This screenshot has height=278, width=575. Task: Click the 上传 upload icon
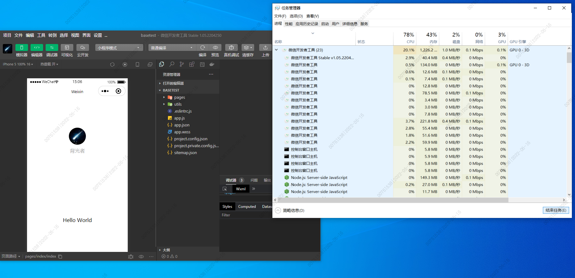265,47
